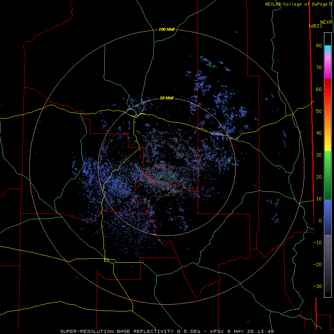The image size is (334, 334).
Task: Click the orange band of the color bar
Action: pyautogui.click(x=328, y=121)
